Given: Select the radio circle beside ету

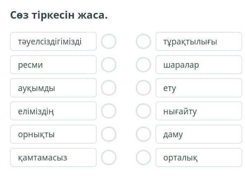Looking at the screenshot, I should (144, 88).
